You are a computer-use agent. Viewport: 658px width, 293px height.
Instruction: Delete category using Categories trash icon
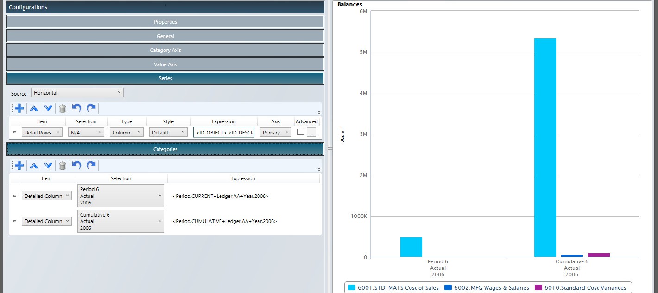(x=63, y=166)
